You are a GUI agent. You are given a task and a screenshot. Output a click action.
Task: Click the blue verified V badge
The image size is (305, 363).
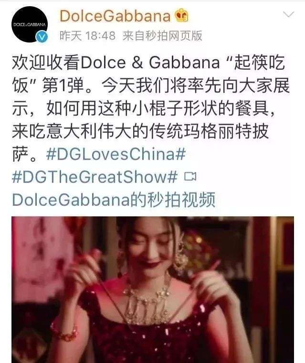click(x=42, y=37)
